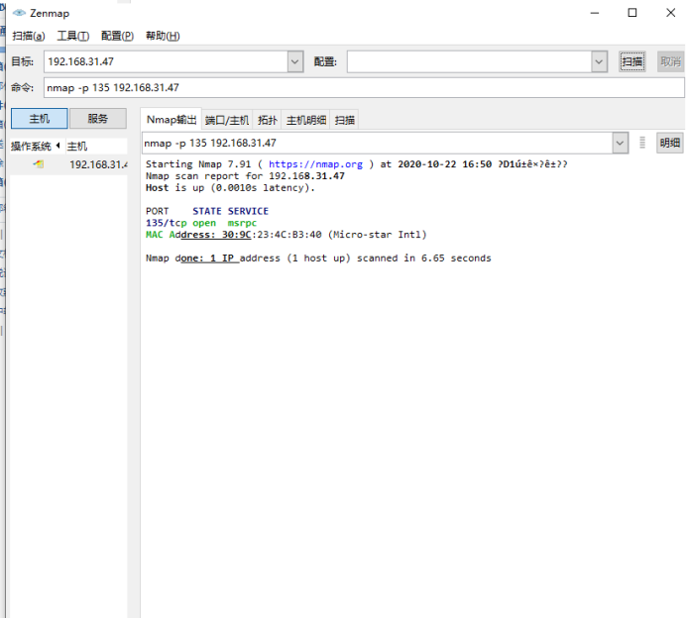
Task: Select host 192.168.31.47 in list
Action: click(68, 164)
